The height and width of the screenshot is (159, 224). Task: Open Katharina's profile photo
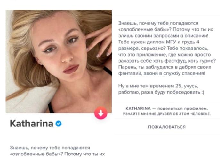click(x=59, y=61)
